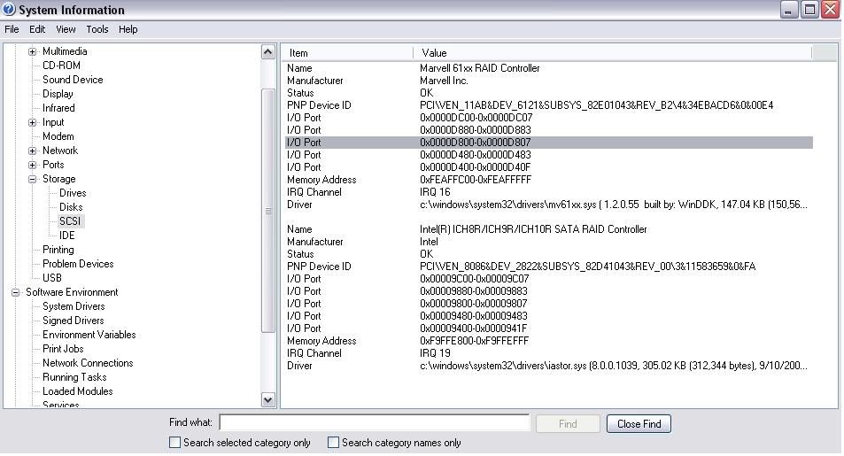Close the System Information window
This screenshot has height=456, width=844.
coord(831,9)
